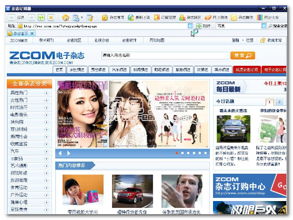Image resolution: width=293 pixels, height=220 pixels.
Task: Open the 男性频道 channel tab
Action: (98, 69)
